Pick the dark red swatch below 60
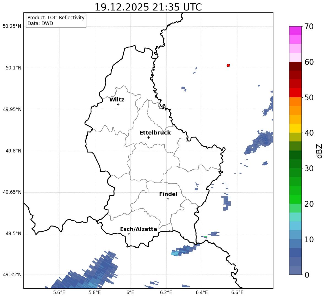This screenshot has width=326, height=298. [295, 66]
